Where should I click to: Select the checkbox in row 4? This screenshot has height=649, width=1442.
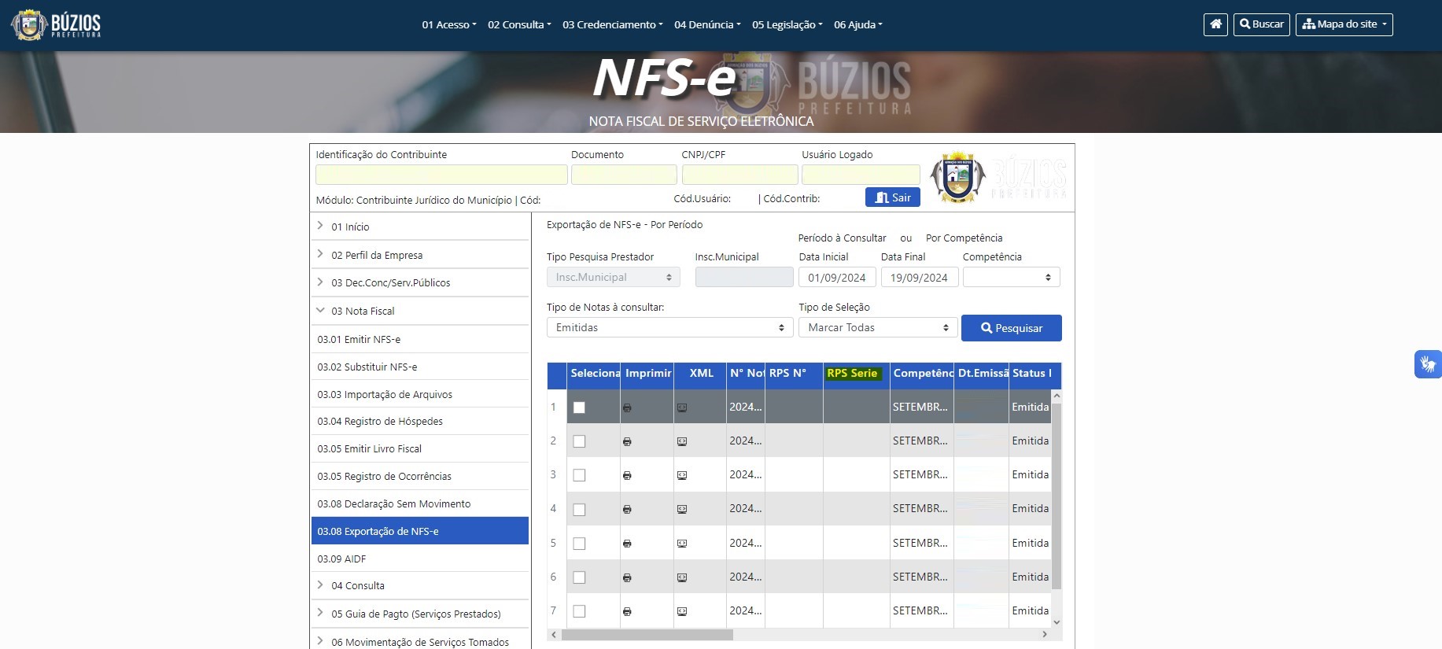point(579,510)
